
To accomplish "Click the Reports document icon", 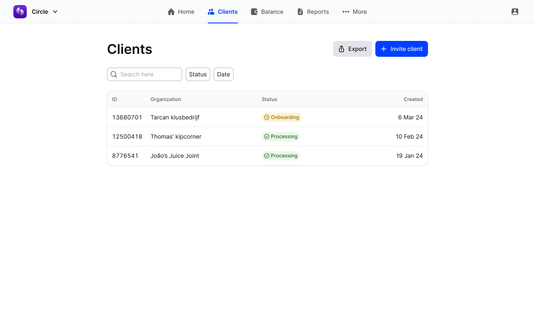I will tap(300, 12).
